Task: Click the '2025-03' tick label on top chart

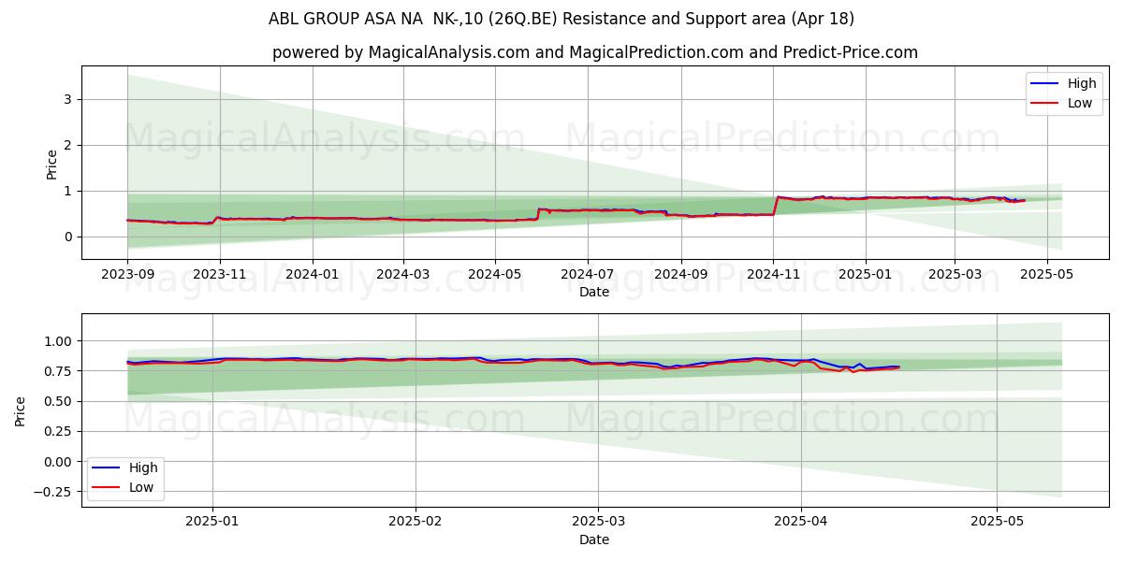Action: 955,274
